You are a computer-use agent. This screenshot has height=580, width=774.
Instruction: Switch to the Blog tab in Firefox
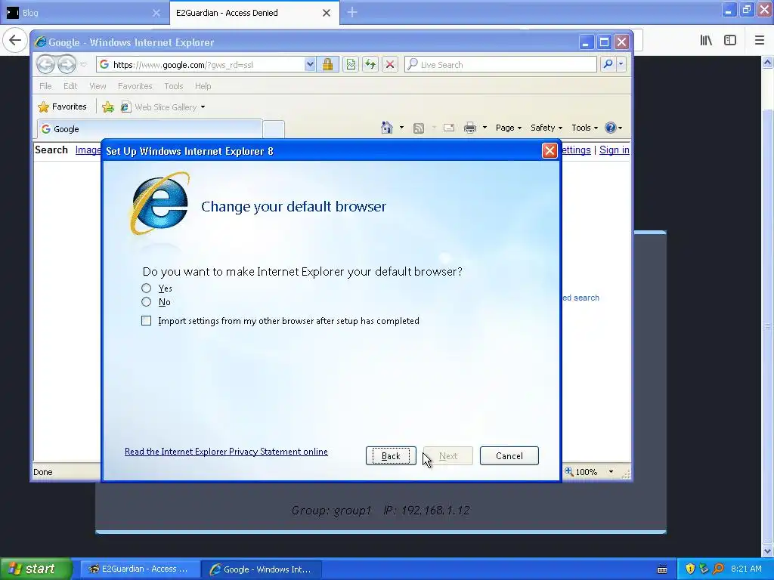(x=81, y=13)
